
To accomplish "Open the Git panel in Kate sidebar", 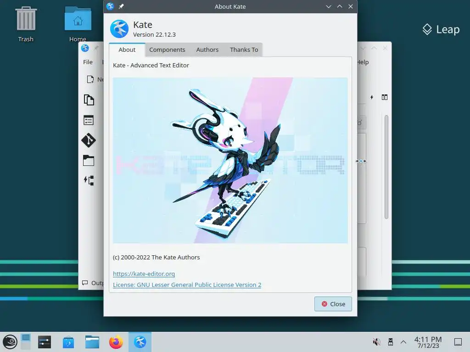I will click(89, 140).
